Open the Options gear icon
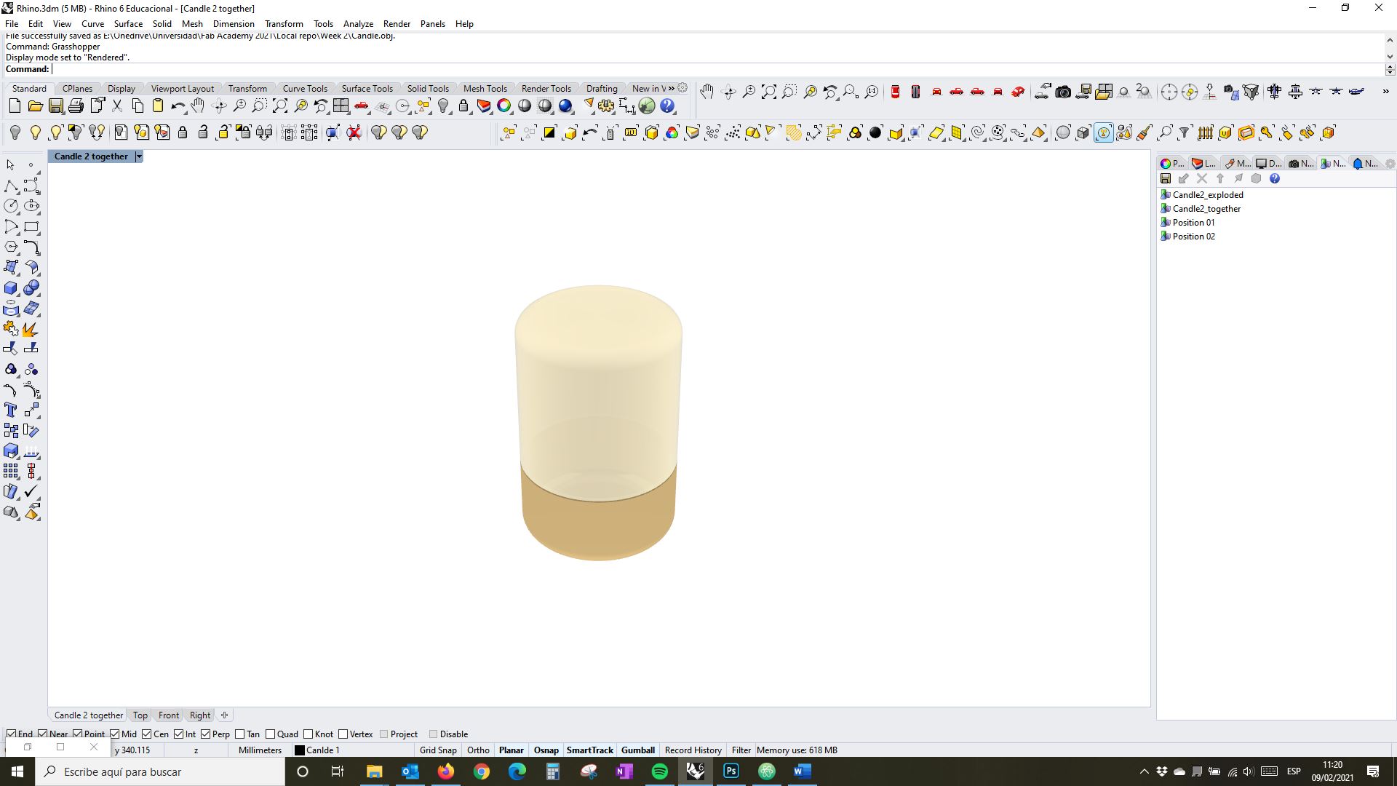This screenshot has width=1397, height=786. 606,106
